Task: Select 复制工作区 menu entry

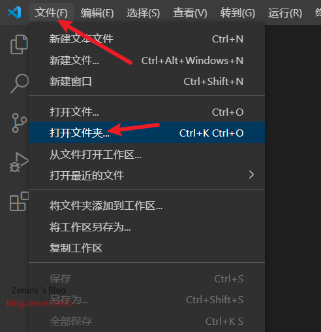Action: [147, 248]
